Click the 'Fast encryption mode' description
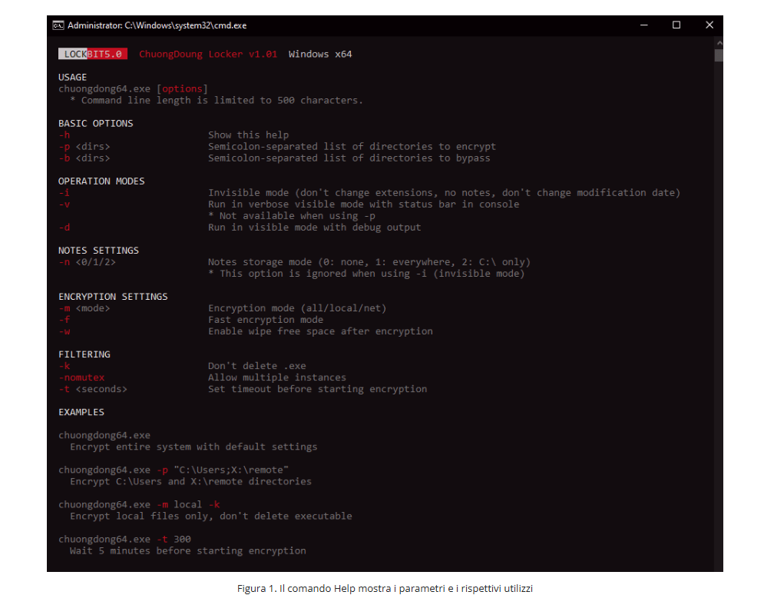This screenshot has width=764, height=595. click(x=266, y=320)
